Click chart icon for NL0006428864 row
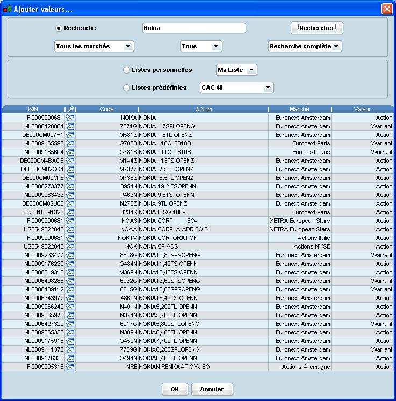Image resolution: width=396 pixels, height=401 pixels. tap(70, 126)
